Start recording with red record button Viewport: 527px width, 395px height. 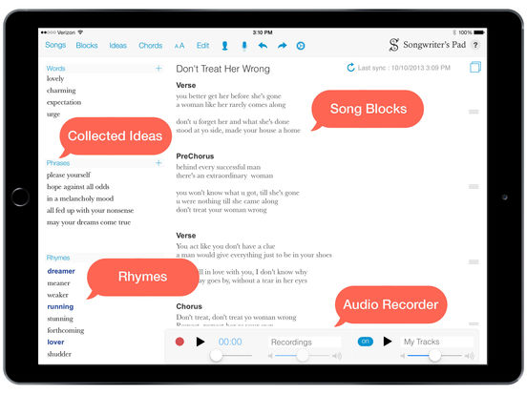(179, 342)
